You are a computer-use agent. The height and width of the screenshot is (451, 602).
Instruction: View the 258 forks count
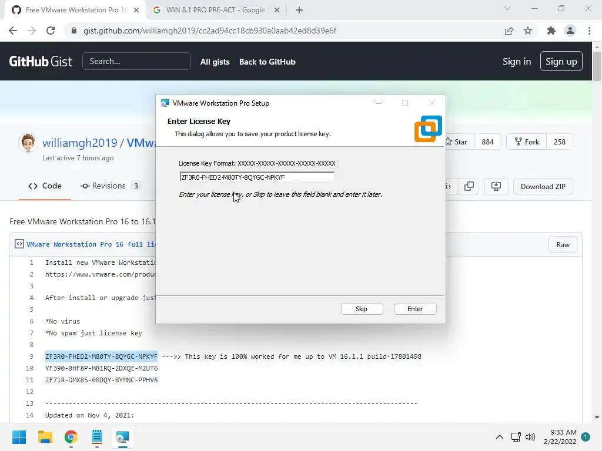(560, 142)
